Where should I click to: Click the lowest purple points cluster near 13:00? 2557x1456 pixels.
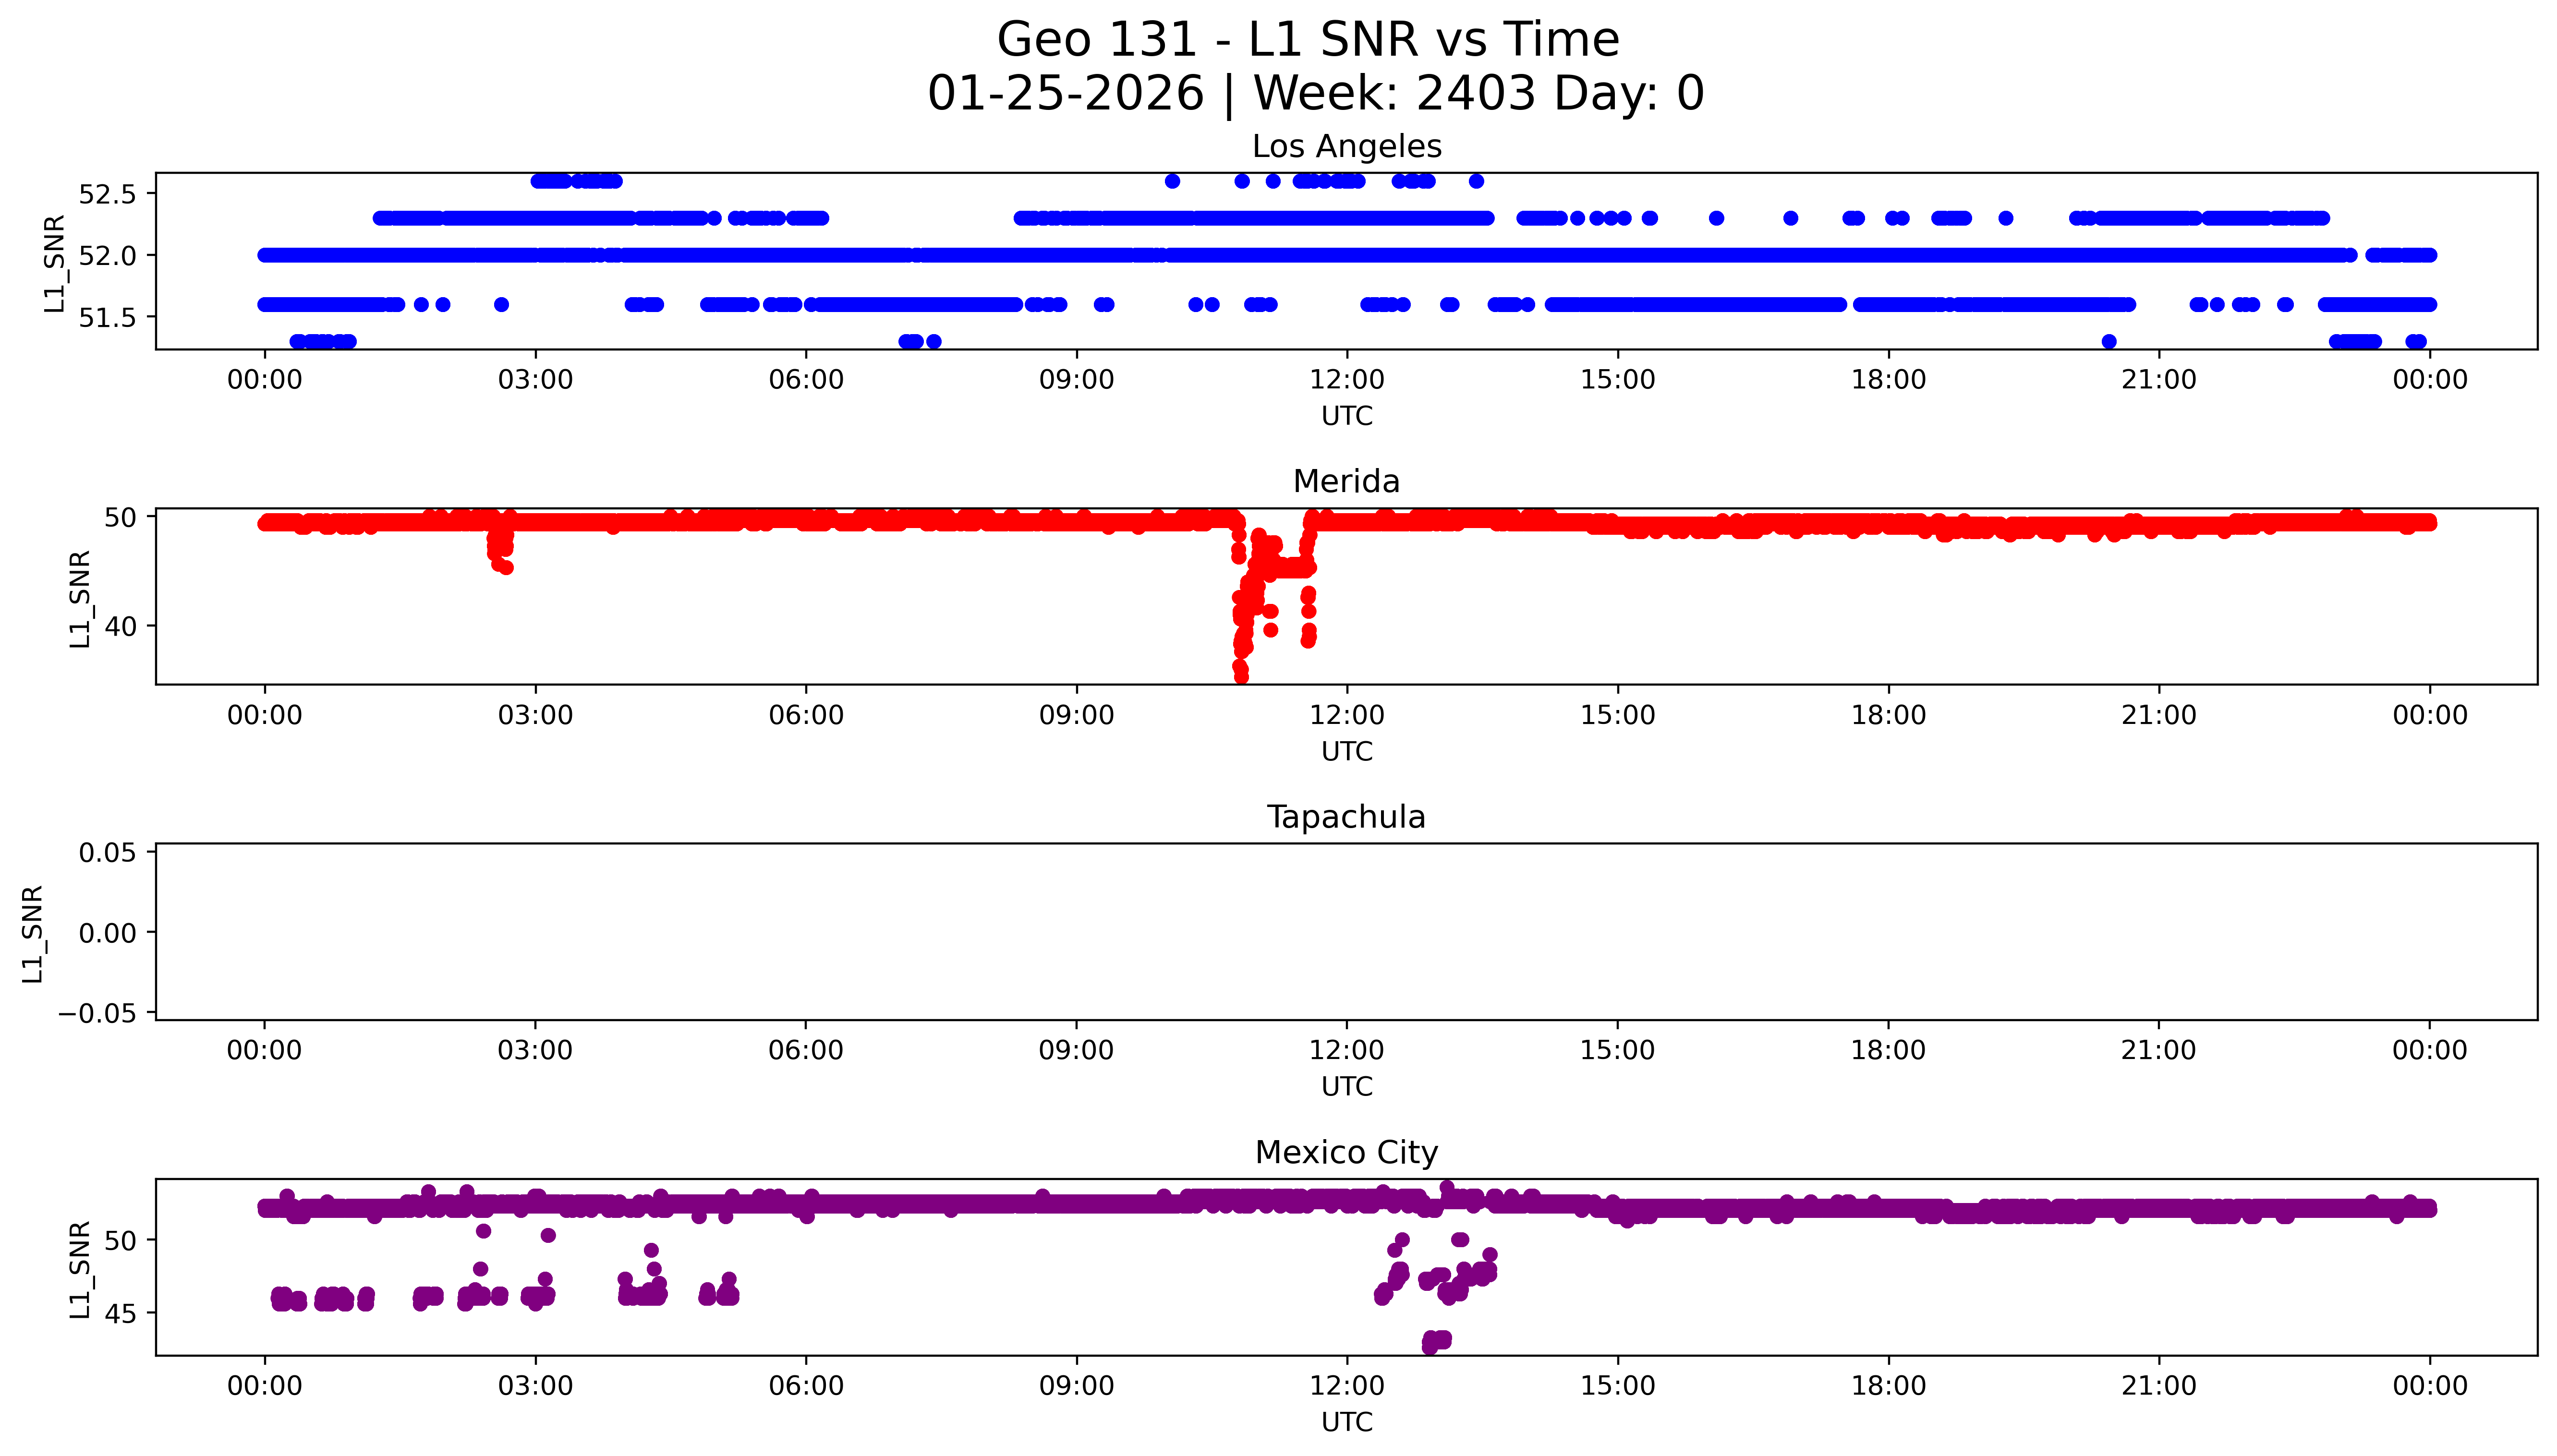click(1436, 1341)
